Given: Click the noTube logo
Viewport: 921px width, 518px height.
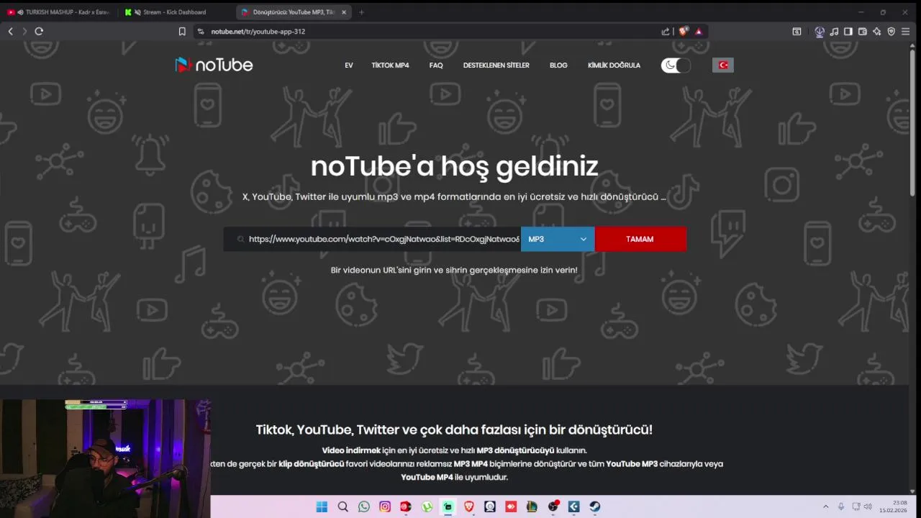Looking at the screenshot, I should point(214,65).
